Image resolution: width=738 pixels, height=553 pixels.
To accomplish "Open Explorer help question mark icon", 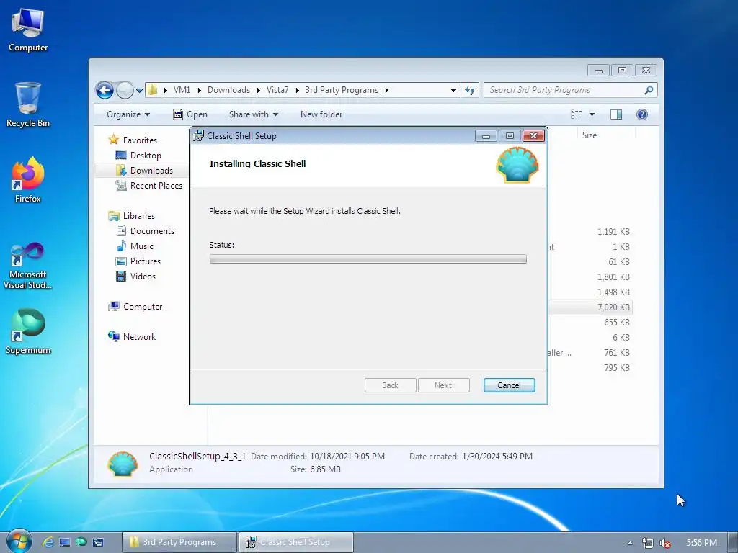I will click(x=642, y=114).
